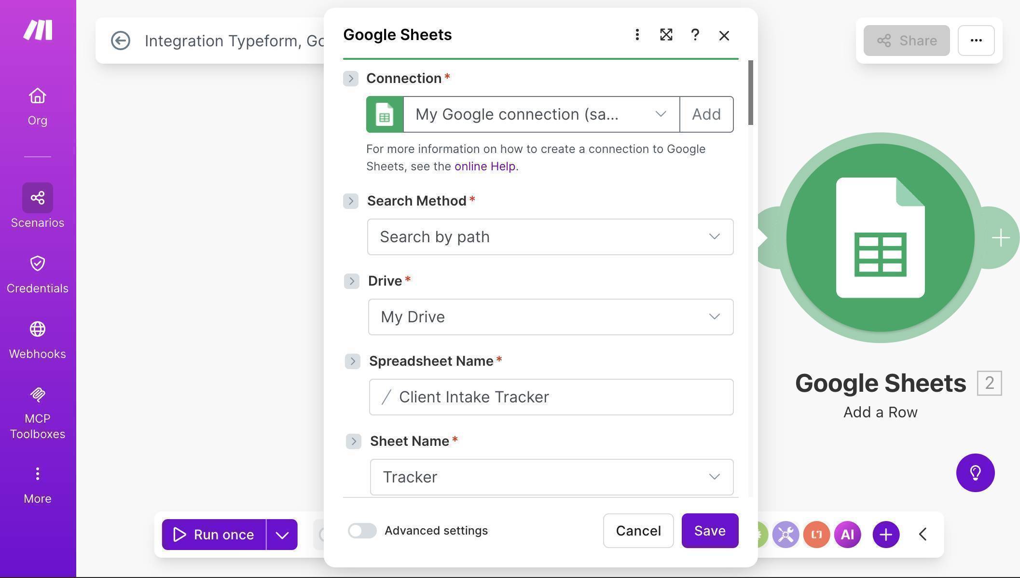Click the lightbulb hints icon
The image size is (1020, 578).
click(976, 473)
